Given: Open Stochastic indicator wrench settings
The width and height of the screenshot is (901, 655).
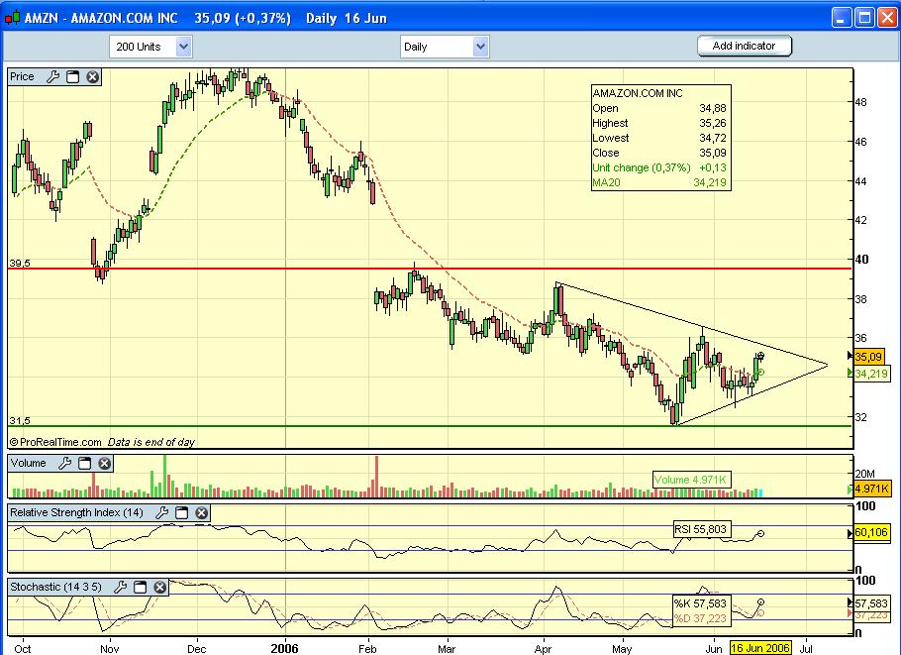Looking at the screenshot, I should click(x=120, y=587).
